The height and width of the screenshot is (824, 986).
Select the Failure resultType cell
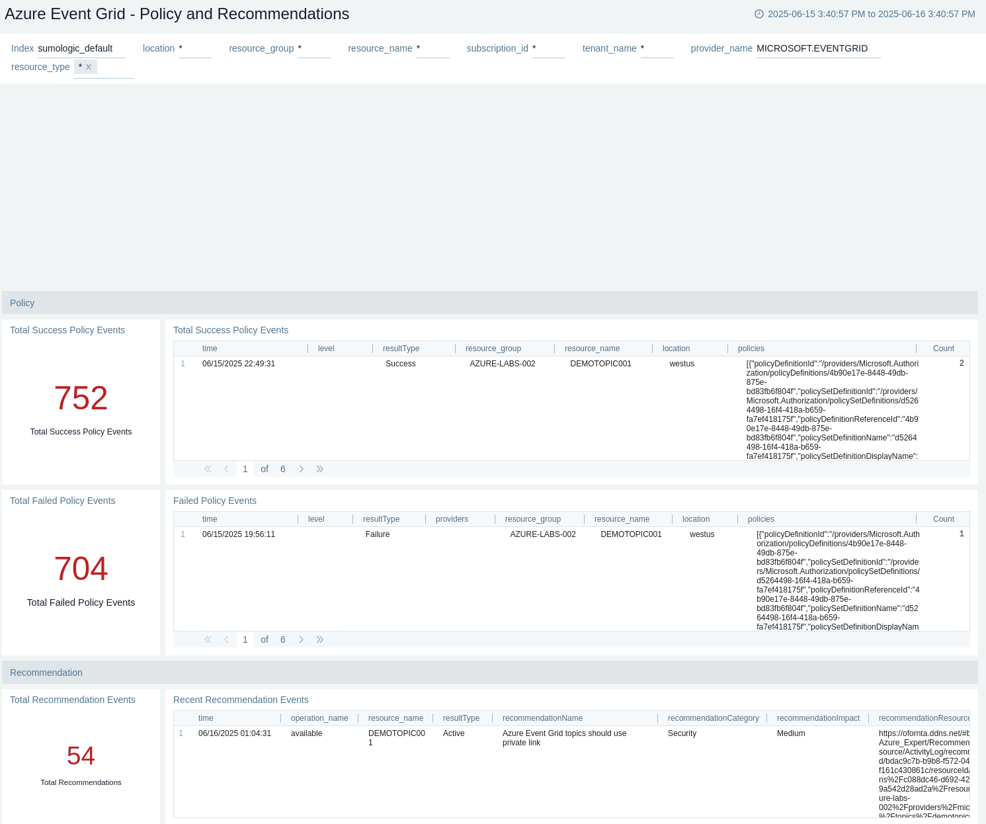coord(378,534)
